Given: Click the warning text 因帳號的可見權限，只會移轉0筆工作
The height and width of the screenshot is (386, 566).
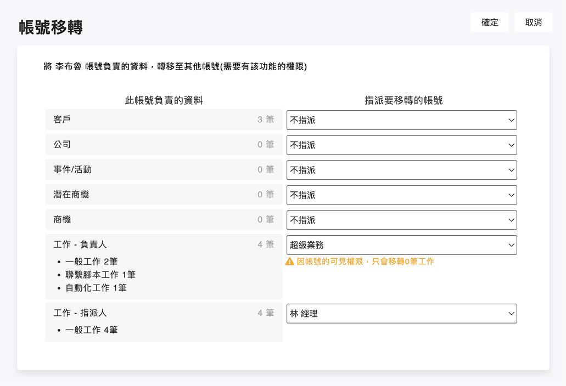Looking at the screenshot, I should pyautogui.click(x=365, y=262).
